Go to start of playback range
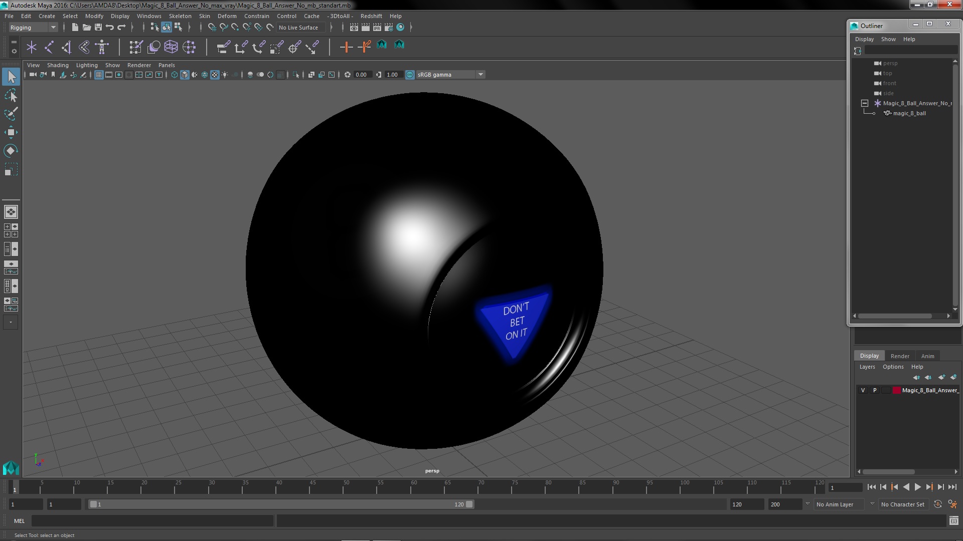This screenshot has height=541, width=963. (871, 487)
